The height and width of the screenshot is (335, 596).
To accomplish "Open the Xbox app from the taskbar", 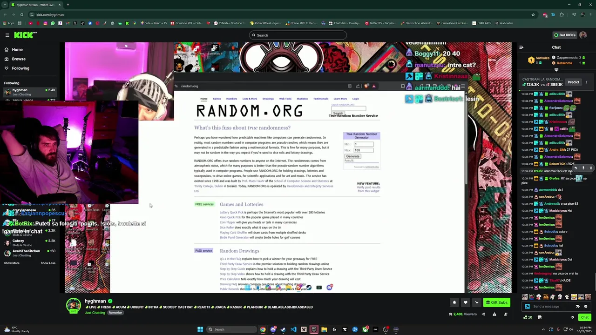I will click(365, 329).
